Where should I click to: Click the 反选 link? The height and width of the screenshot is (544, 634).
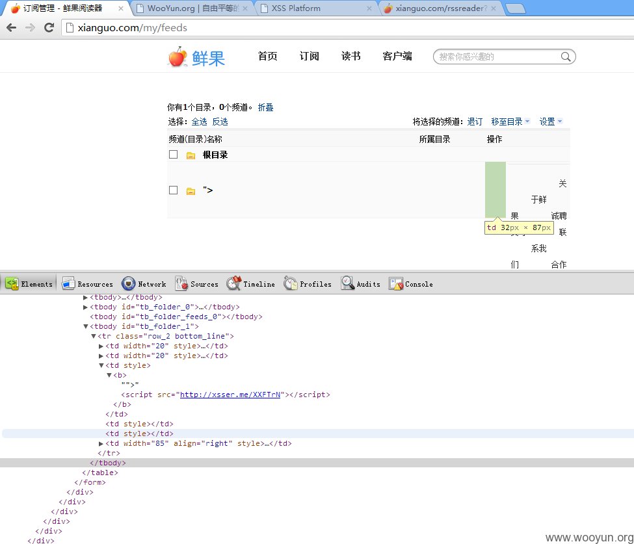(x=220, y=122)
